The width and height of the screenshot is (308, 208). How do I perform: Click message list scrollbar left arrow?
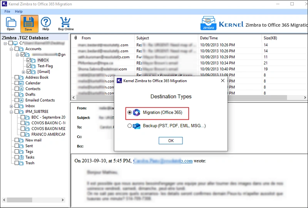[x=74, y=97]
